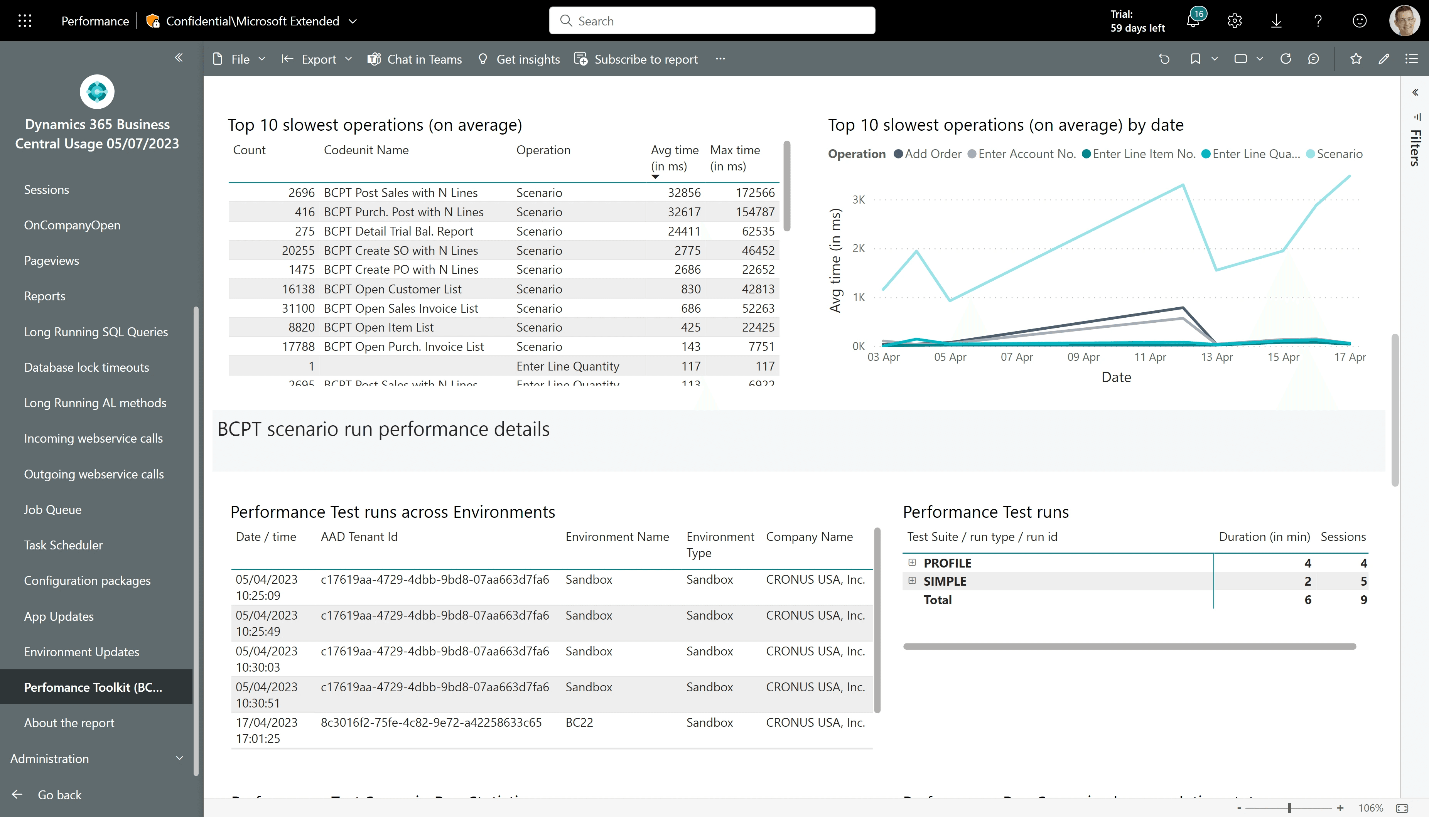Click the edit pencil icon
The image size is (1429, 817).
coord(1383,59)
